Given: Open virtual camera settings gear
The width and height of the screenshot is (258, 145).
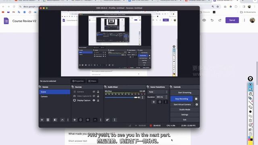Looking at the screenshot, I should [197, 104].
